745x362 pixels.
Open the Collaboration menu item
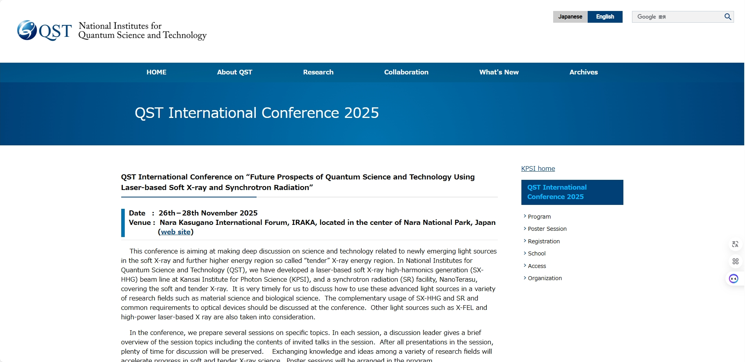pyautogui.click(x=406, y=72)
